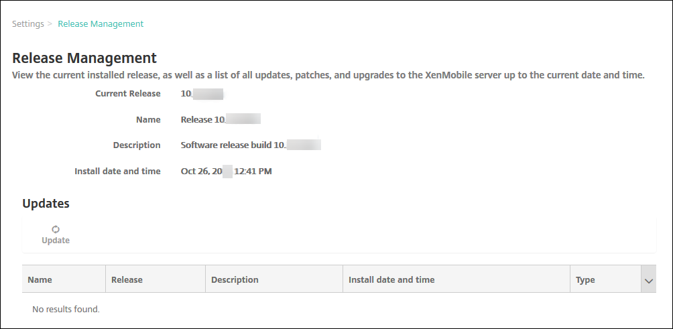Screen dimensions: 673x329
Task: Click the page description text about XenMobile server
Action: [x=328, y=75]
